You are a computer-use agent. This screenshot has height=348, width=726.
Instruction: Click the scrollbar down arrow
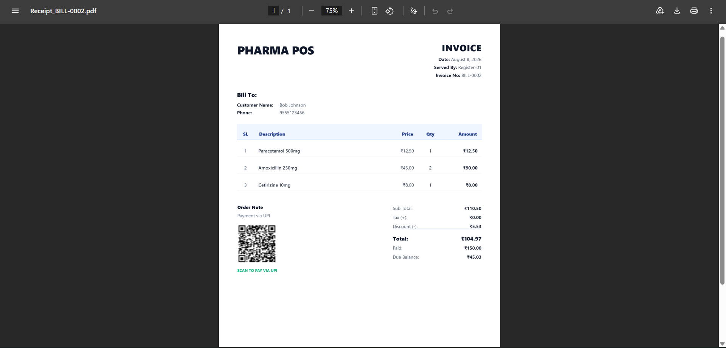[x=722, y=344]
